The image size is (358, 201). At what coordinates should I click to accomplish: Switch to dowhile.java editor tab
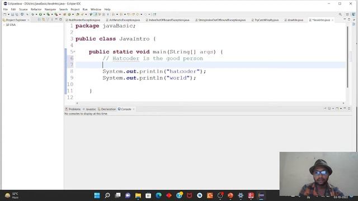click(294, 20)
